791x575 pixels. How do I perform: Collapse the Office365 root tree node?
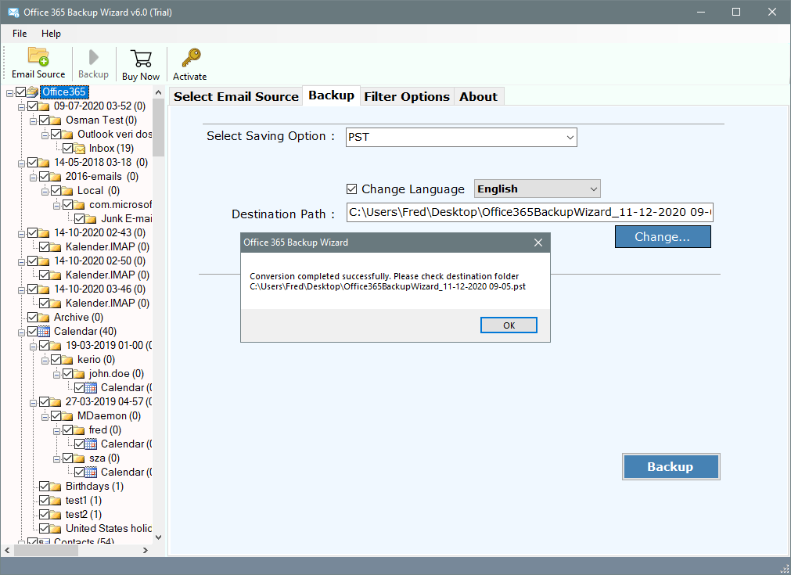pyautogui.click(x=9, y=93)
